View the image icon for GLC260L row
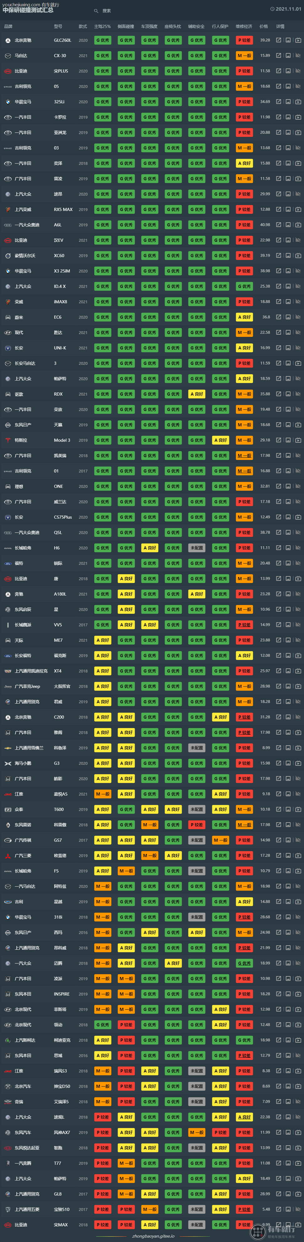This screenshot has height=1242, width=304. pyautogui.click(x=288, y=40)
